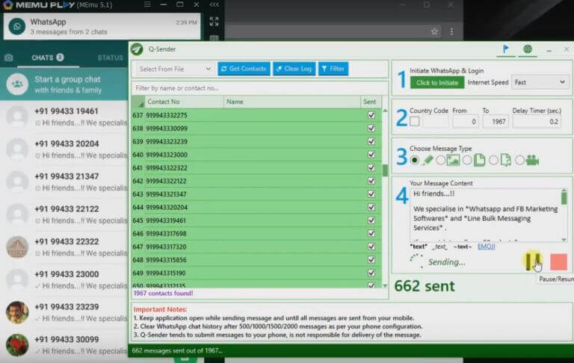Sort by the Contact No column header
This screenshot has height=363, width=574.
coord(184,102)
